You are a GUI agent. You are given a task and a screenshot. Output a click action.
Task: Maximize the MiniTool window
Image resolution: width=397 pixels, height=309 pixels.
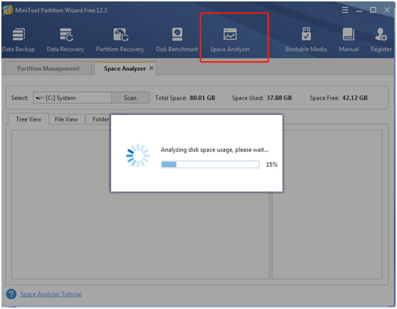[373, 10]
